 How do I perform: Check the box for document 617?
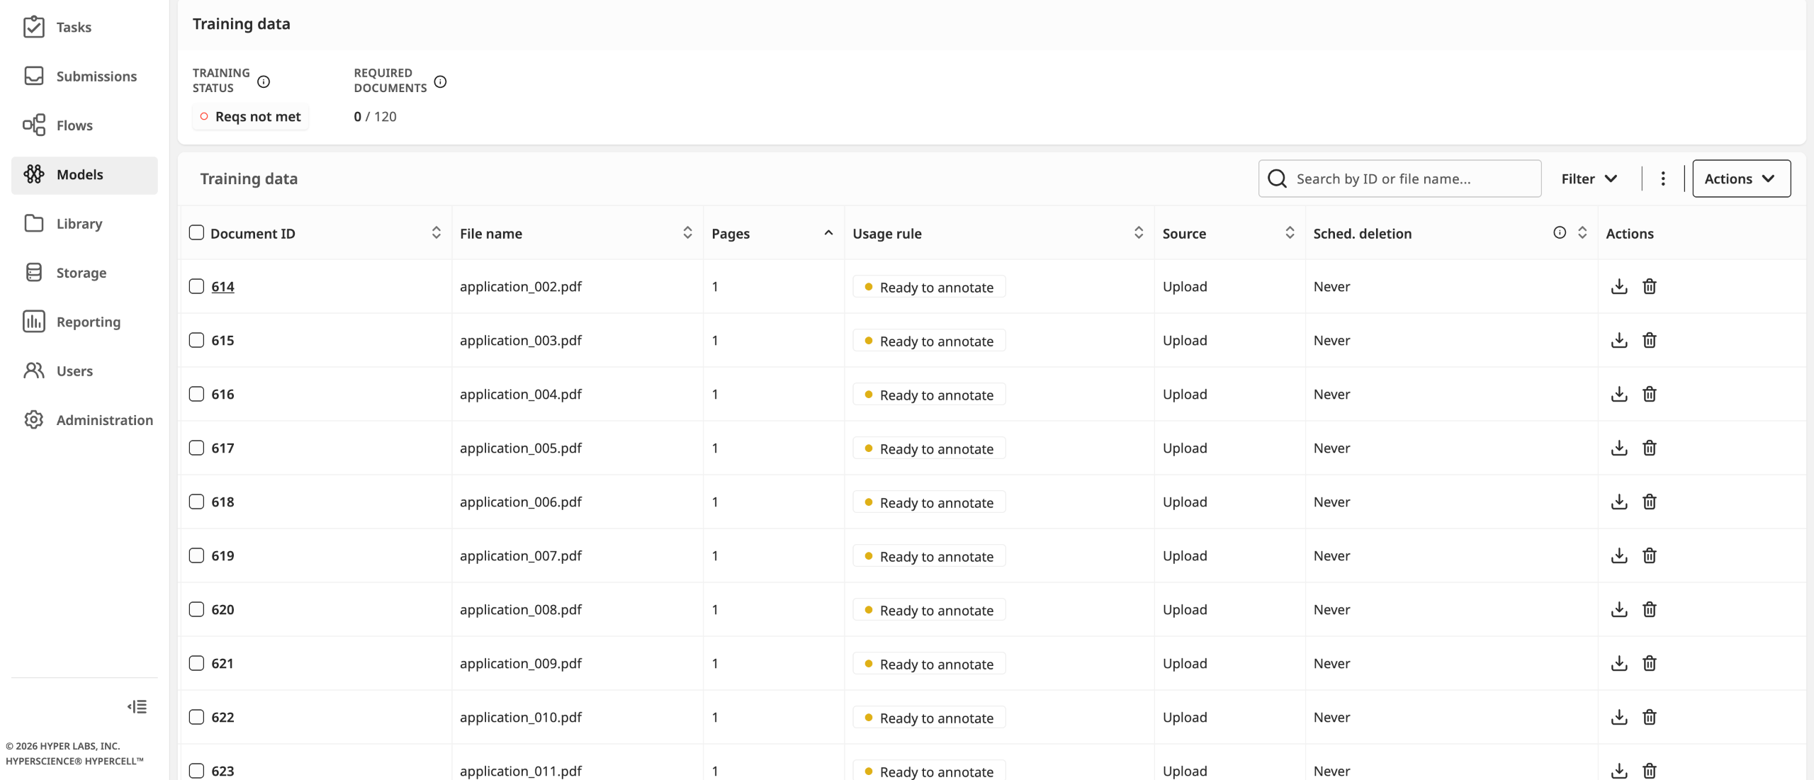click(196, 448)
